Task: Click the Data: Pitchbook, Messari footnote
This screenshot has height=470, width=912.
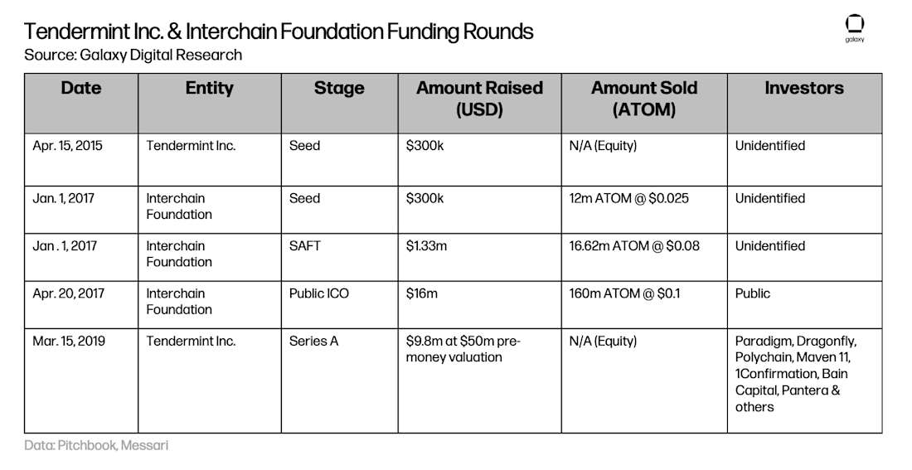Action: pos(96,446)
